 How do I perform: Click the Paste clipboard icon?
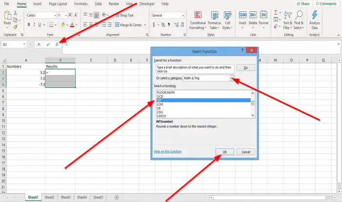(7, 16)
